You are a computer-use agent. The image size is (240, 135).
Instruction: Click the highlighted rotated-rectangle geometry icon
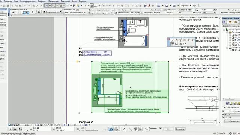pyautogui.click(x=26, y=12)
